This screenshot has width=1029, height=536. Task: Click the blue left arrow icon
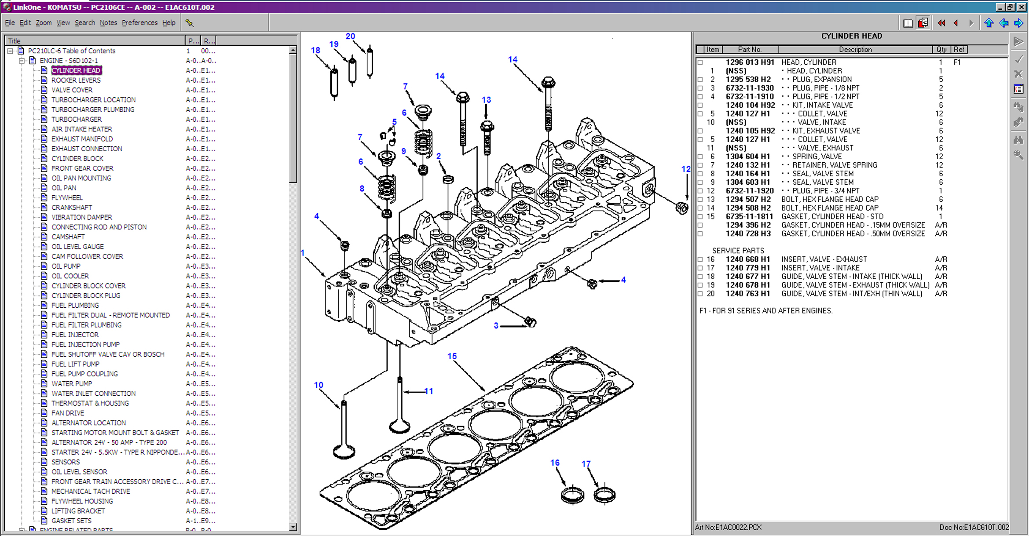[x=1003, y=23]
